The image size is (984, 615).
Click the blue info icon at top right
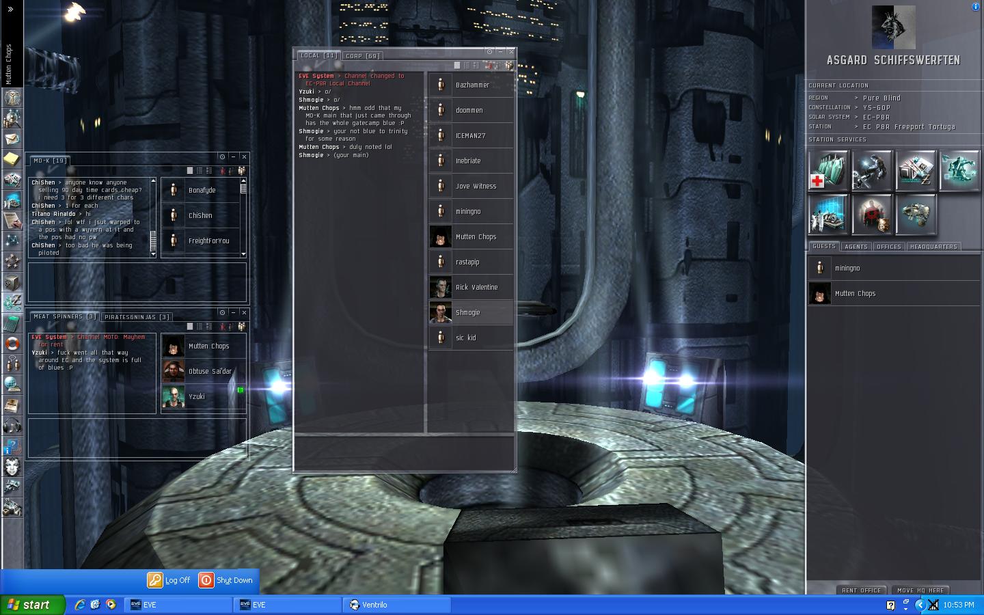coord(975,7)
